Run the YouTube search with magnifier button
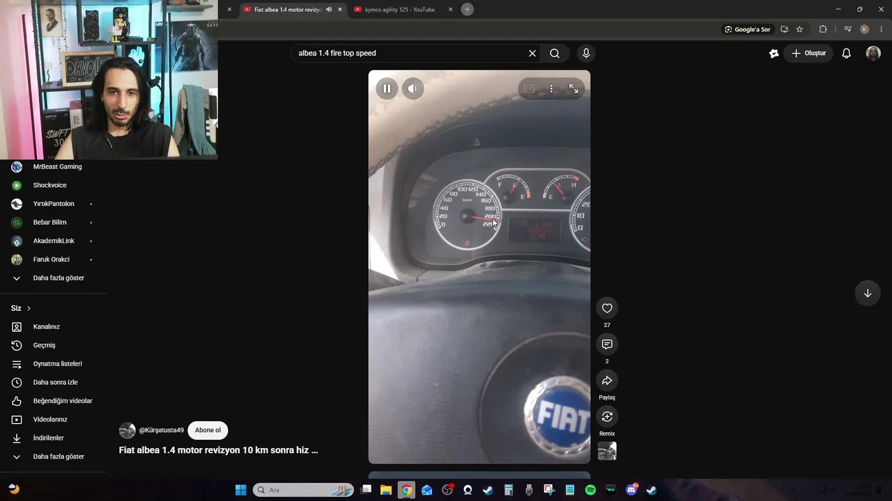 pyautogui.click(x=555, y=54)
